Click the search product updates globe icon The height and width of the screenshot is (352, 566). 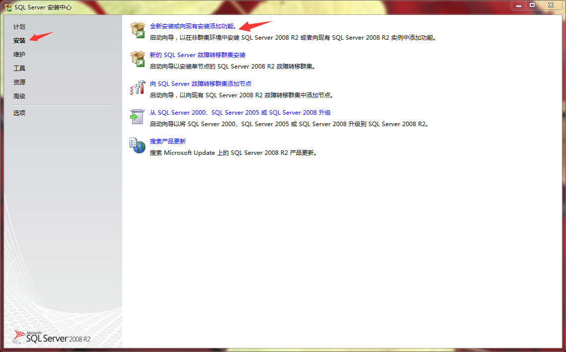pyautogui.click(x=138, y=145)
